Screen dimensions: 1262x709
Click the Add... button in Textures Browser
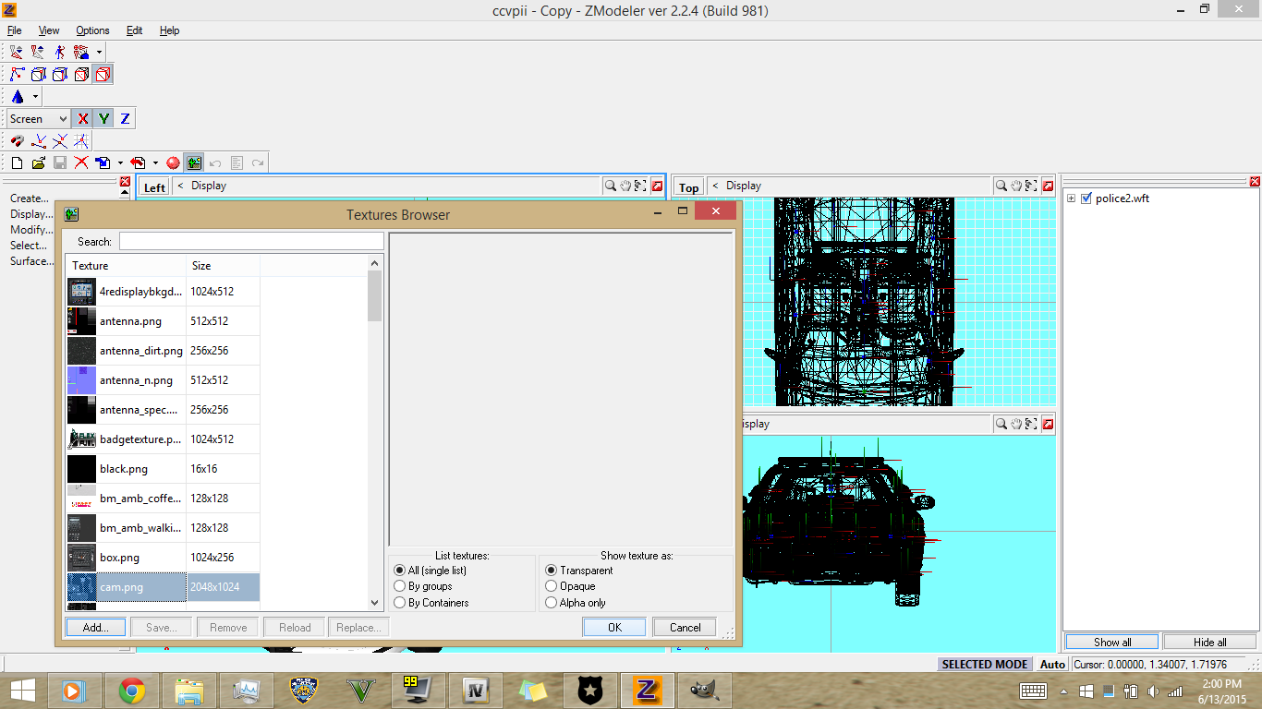point(96,628)
